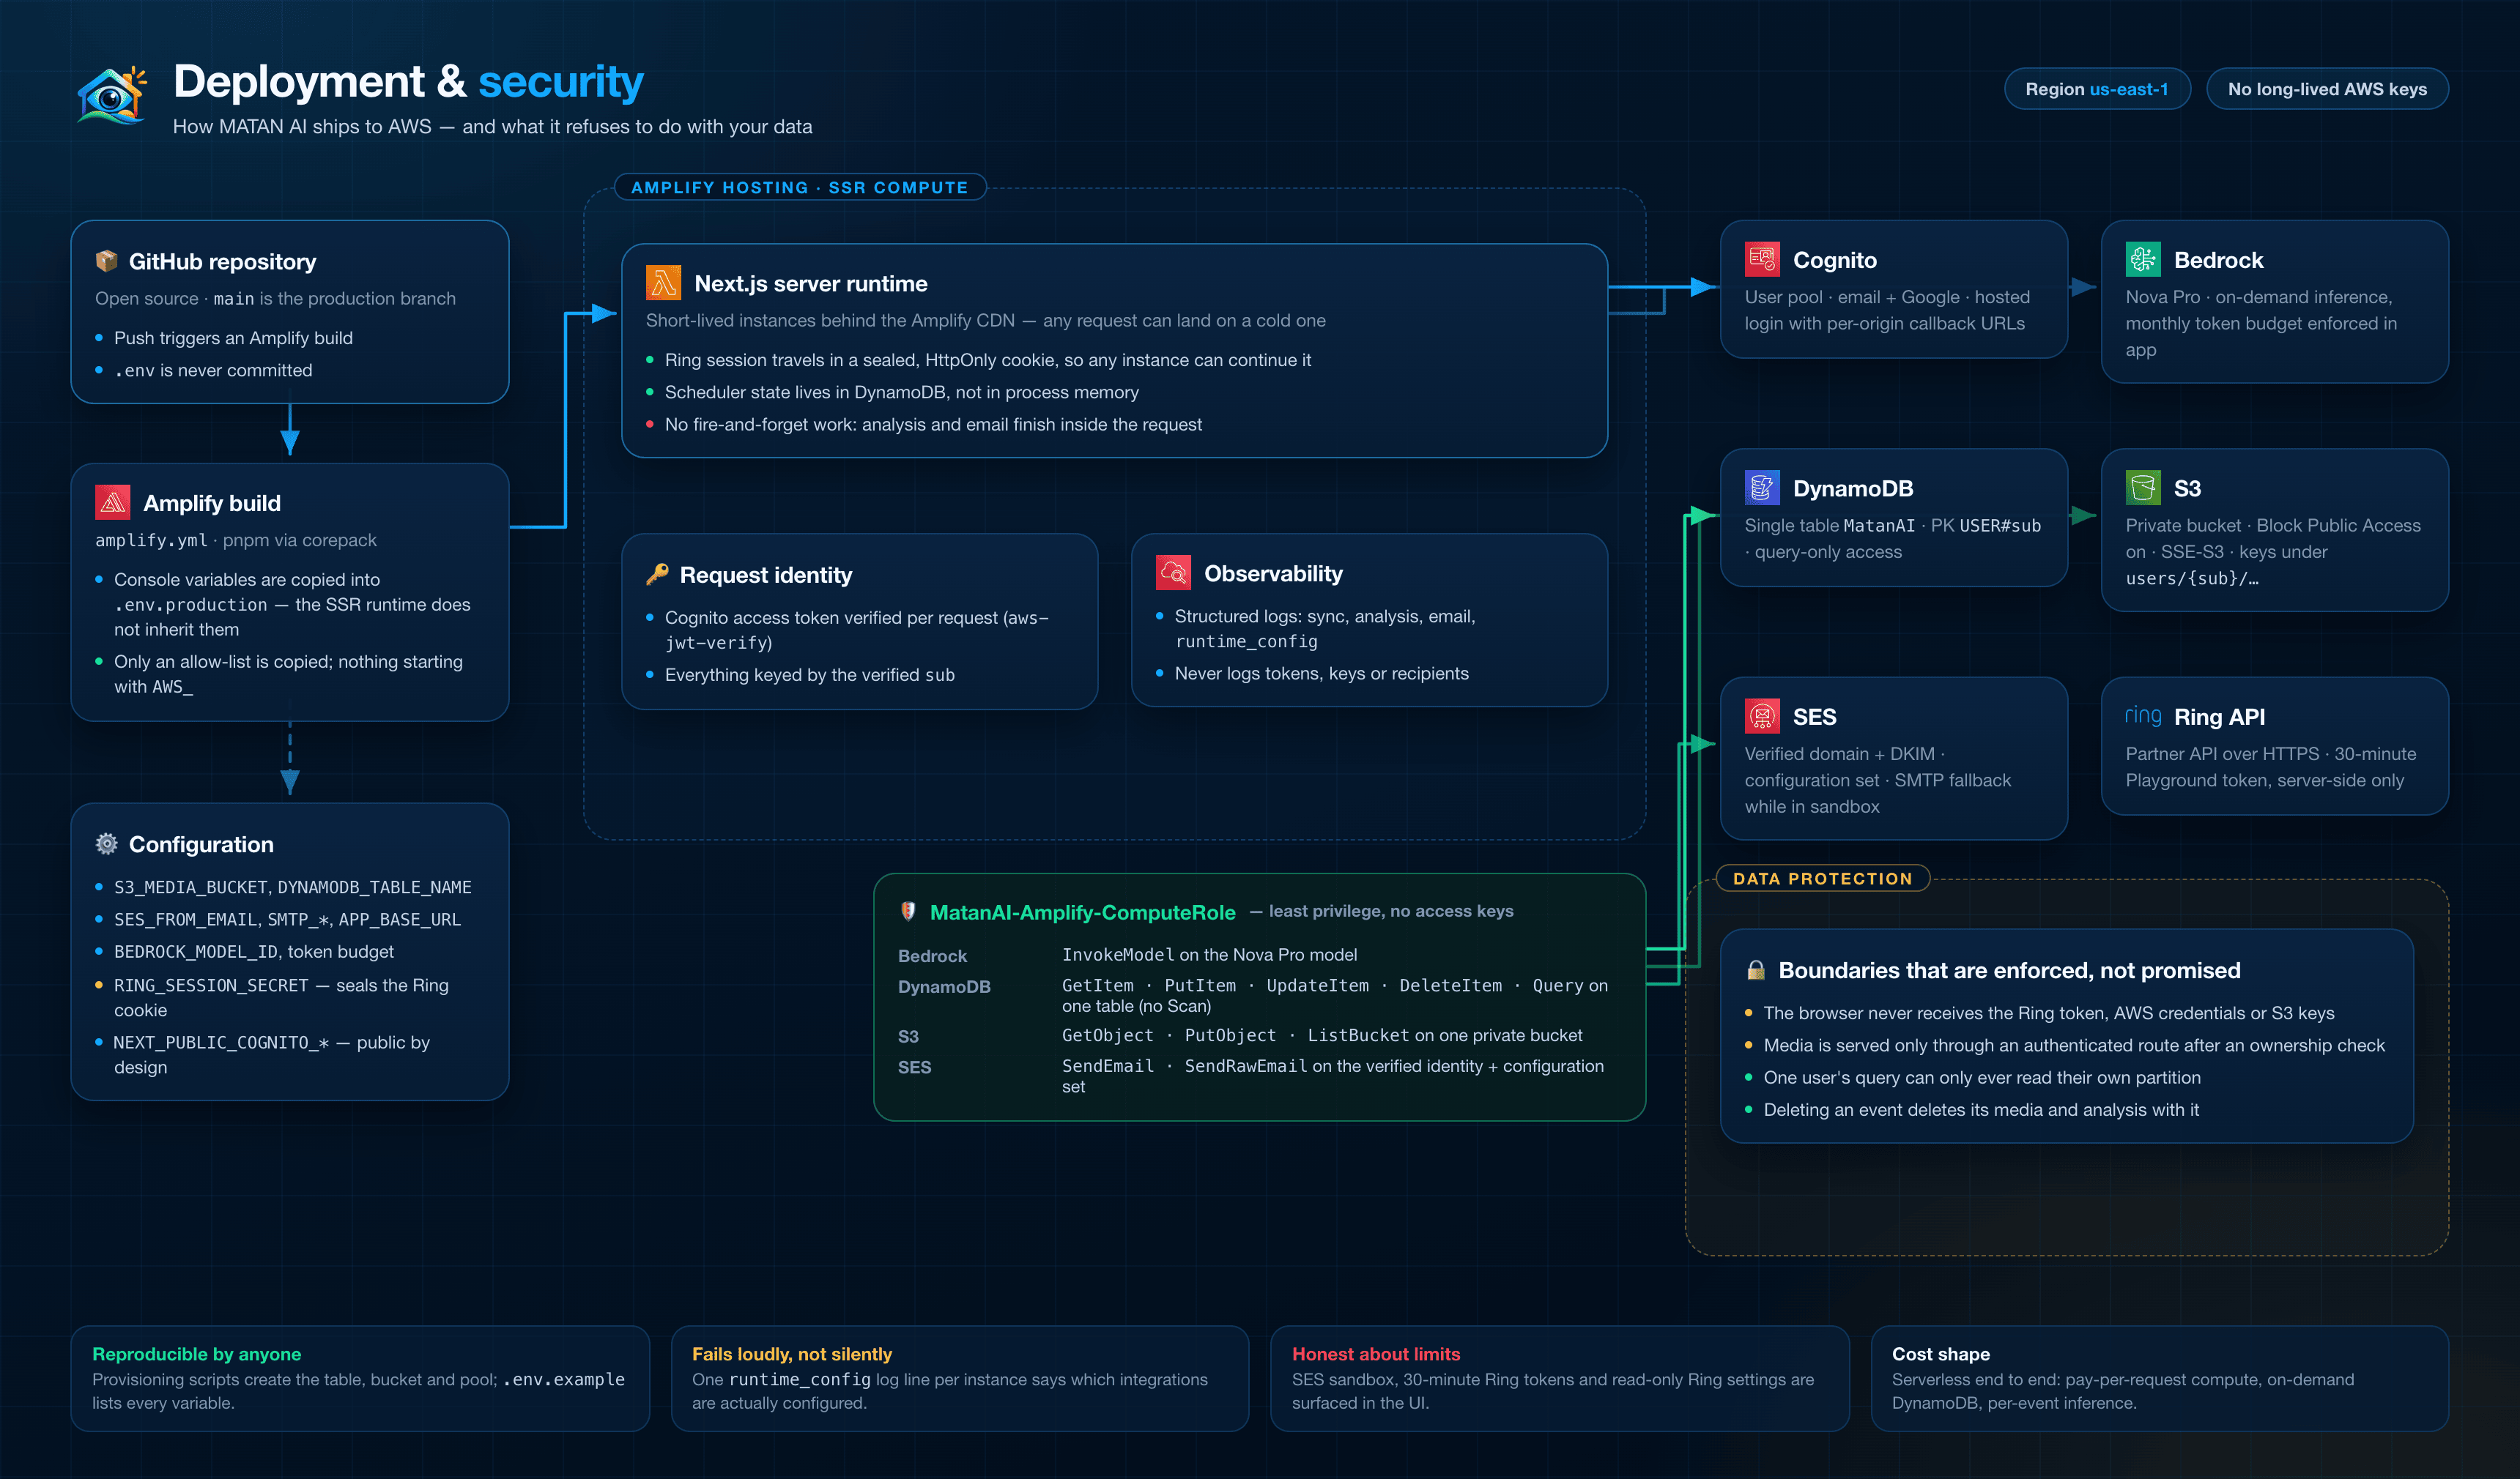Click the No long-lived AWS keys pill
Image resolution: width=2520 pixels, height=1479 pixels.
[2327, 89]
